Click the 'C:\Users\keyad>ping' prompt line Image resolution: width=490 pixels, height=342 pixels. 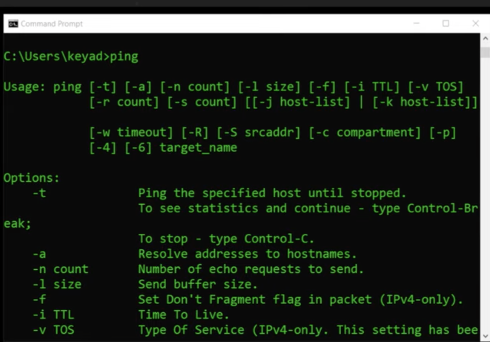click(x=71, y=57)
